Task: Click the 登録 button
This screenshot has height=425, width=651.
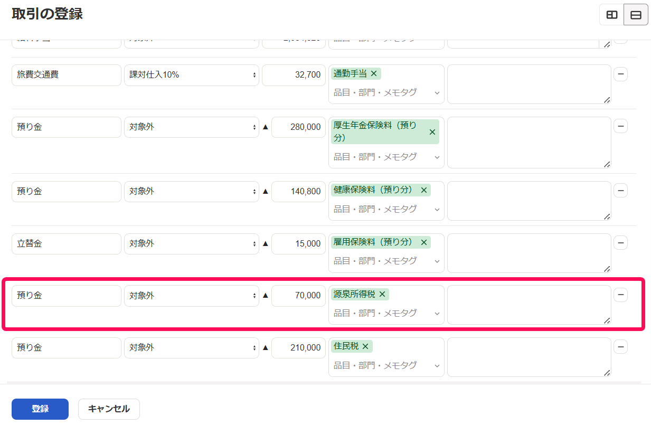Action: tap(40, 409)
